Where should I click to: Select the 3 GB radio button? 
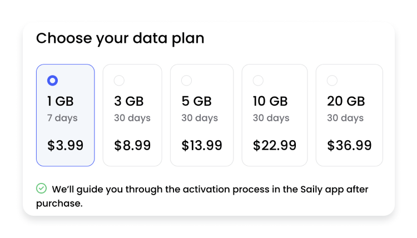tap(119, 80)
